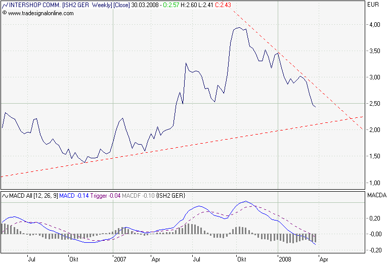This screenshot has height=263, width=389.
Task: Click the blue MACD -0.14 value
Action: tap(74, 196)
